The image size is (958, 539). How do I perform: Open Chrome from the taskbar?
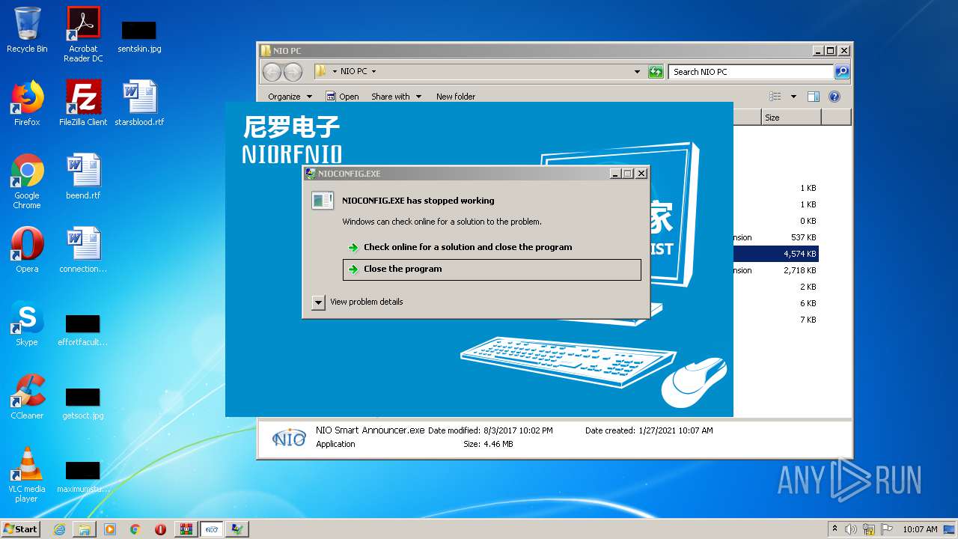pos(135,529)
